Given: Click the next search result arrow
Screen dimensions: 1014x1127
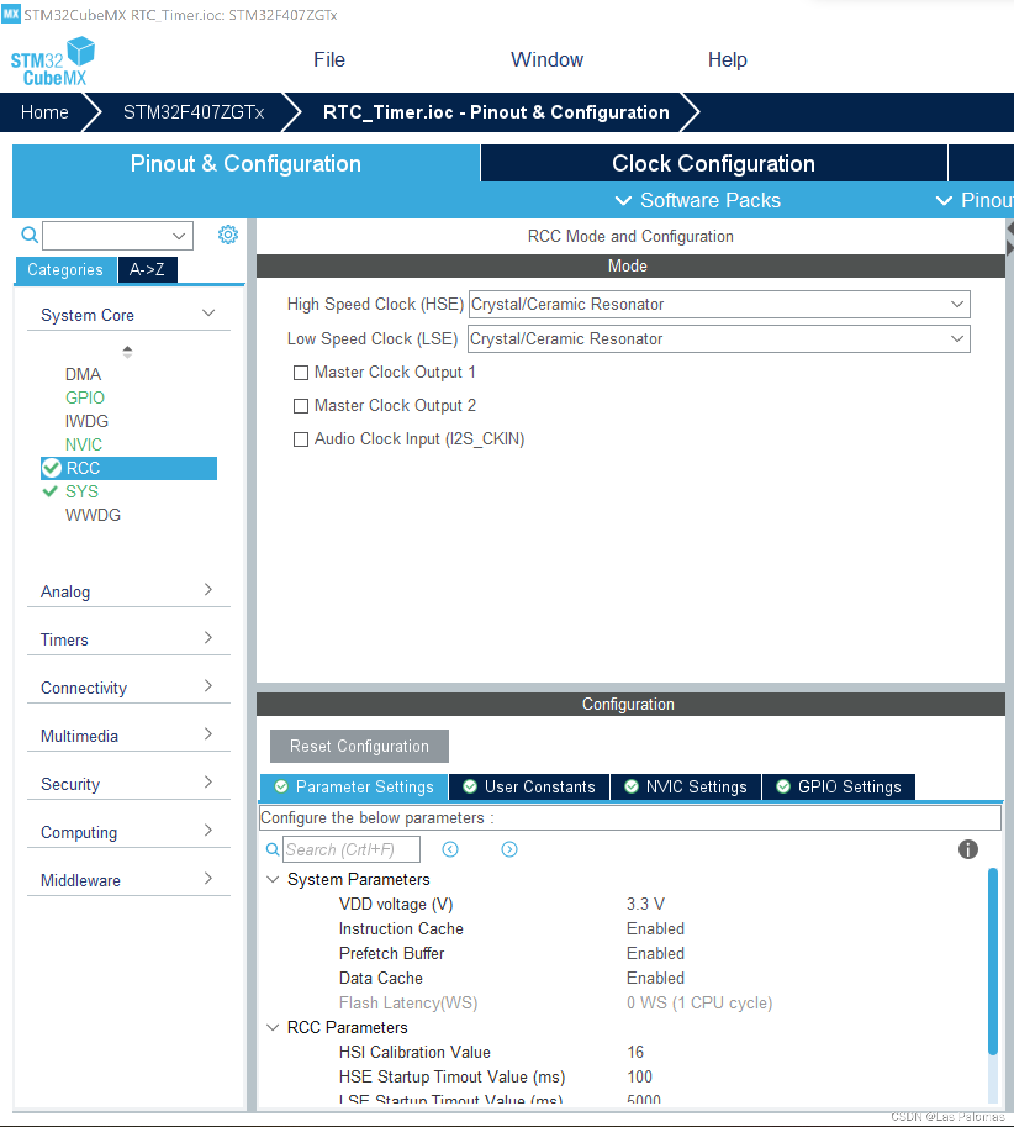Looking at the screenshot, I should pos(509,849).
